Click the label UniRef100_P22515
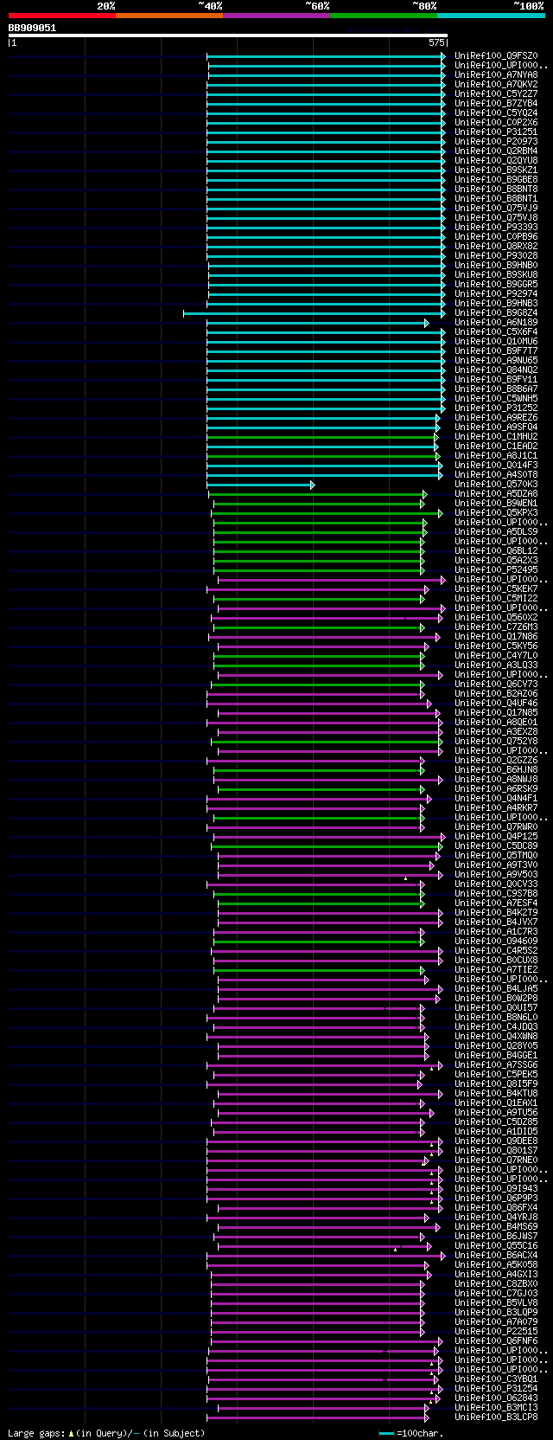This screenshot has height=1440, width=553. [496, 1331]
